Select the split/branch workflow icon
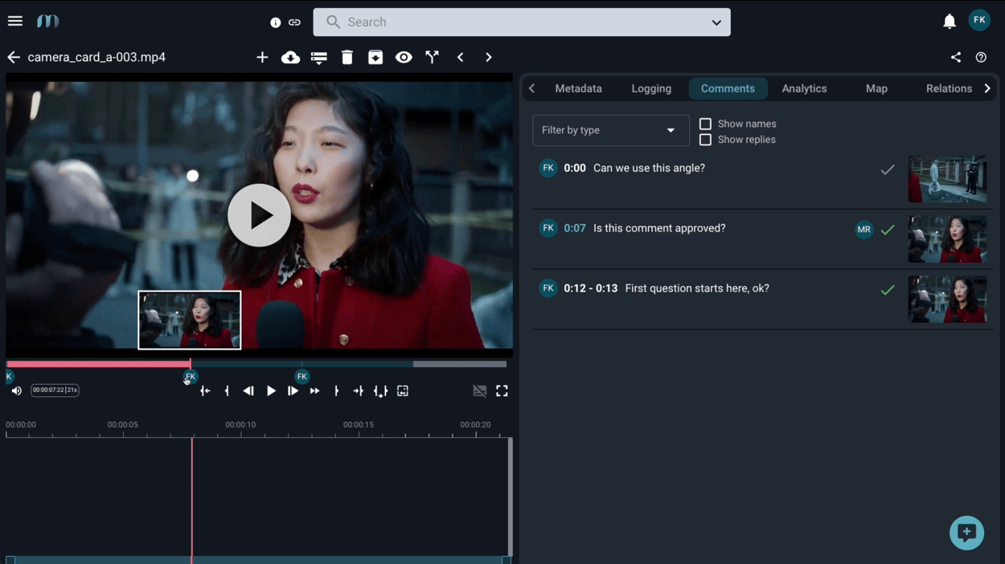Screen dimensions: 1005x564 tap(432, 57)
